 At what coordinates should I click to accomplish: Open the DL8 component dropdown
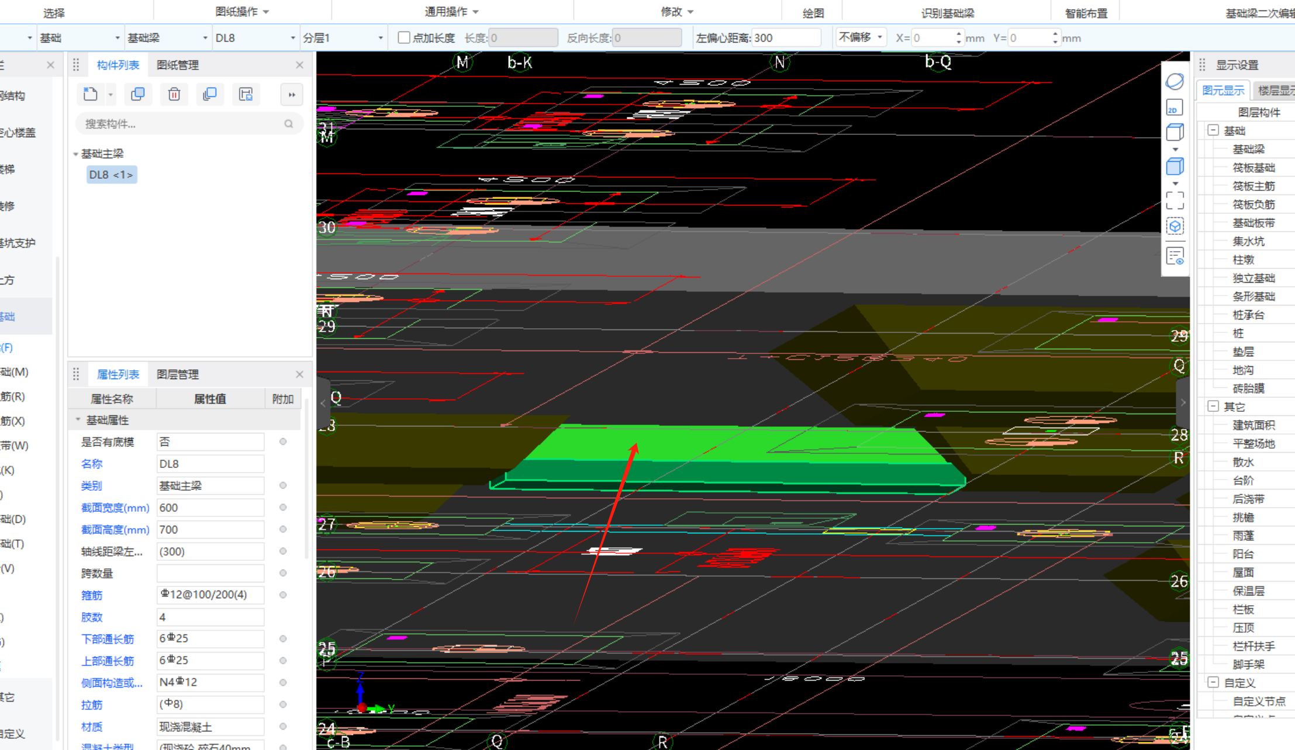292,38
